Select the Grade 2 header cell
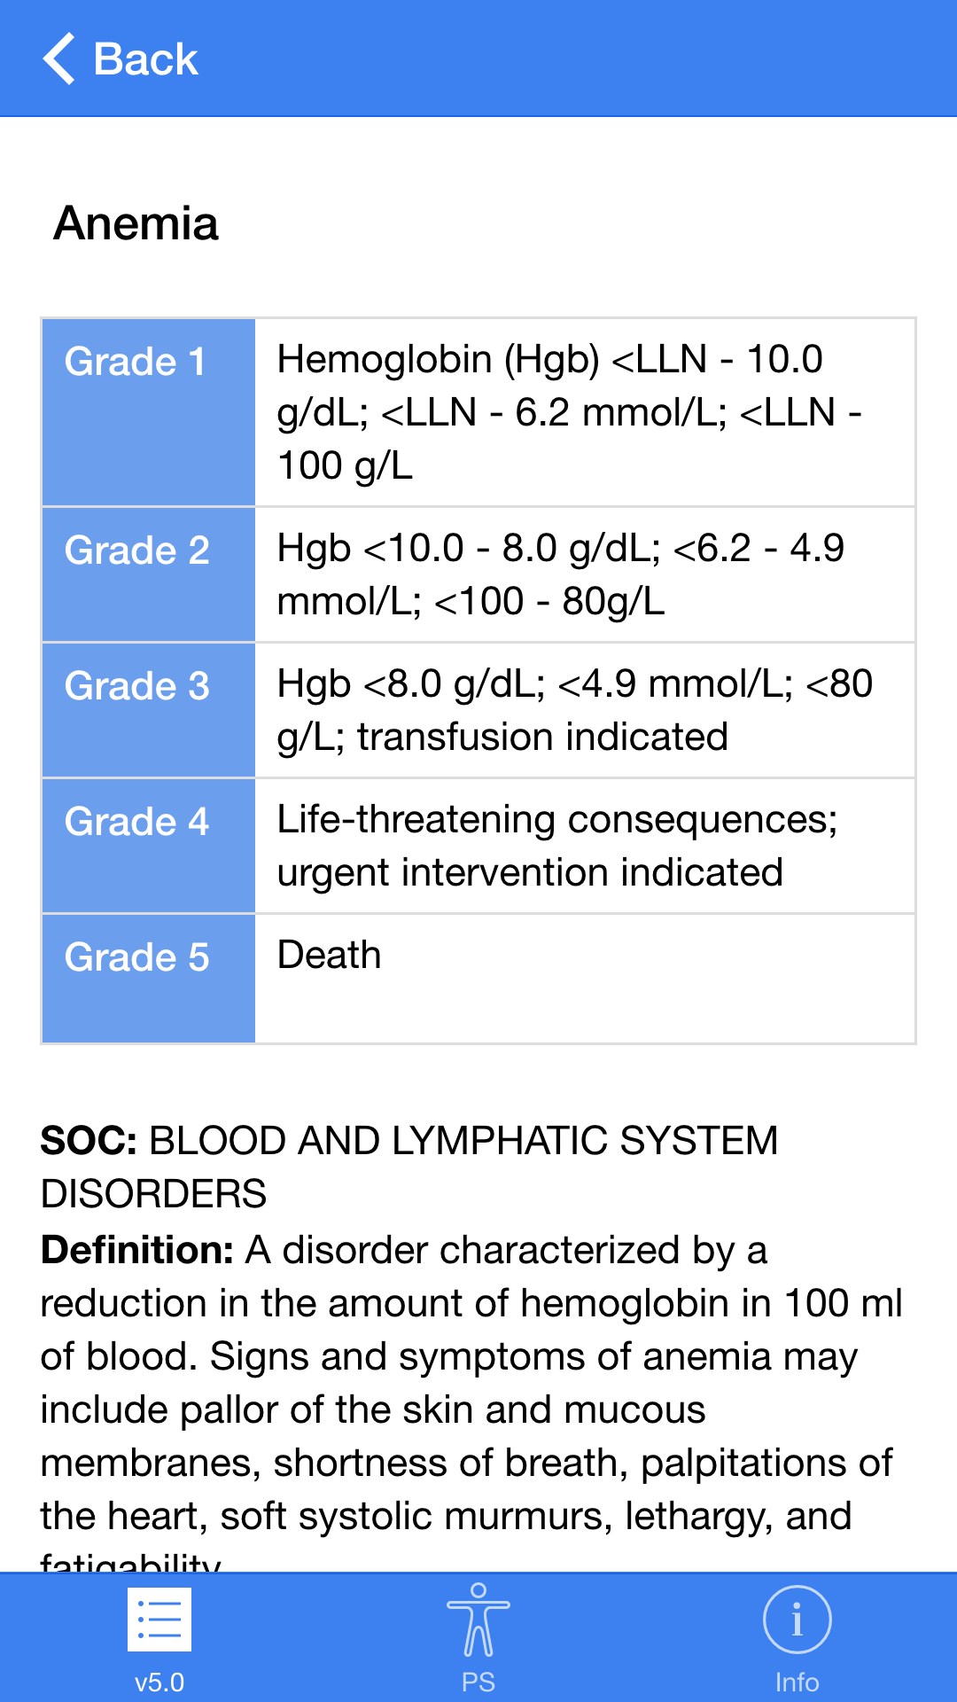Image resolution: width=957 pixels, height=1702 pixels. point(149,574)
